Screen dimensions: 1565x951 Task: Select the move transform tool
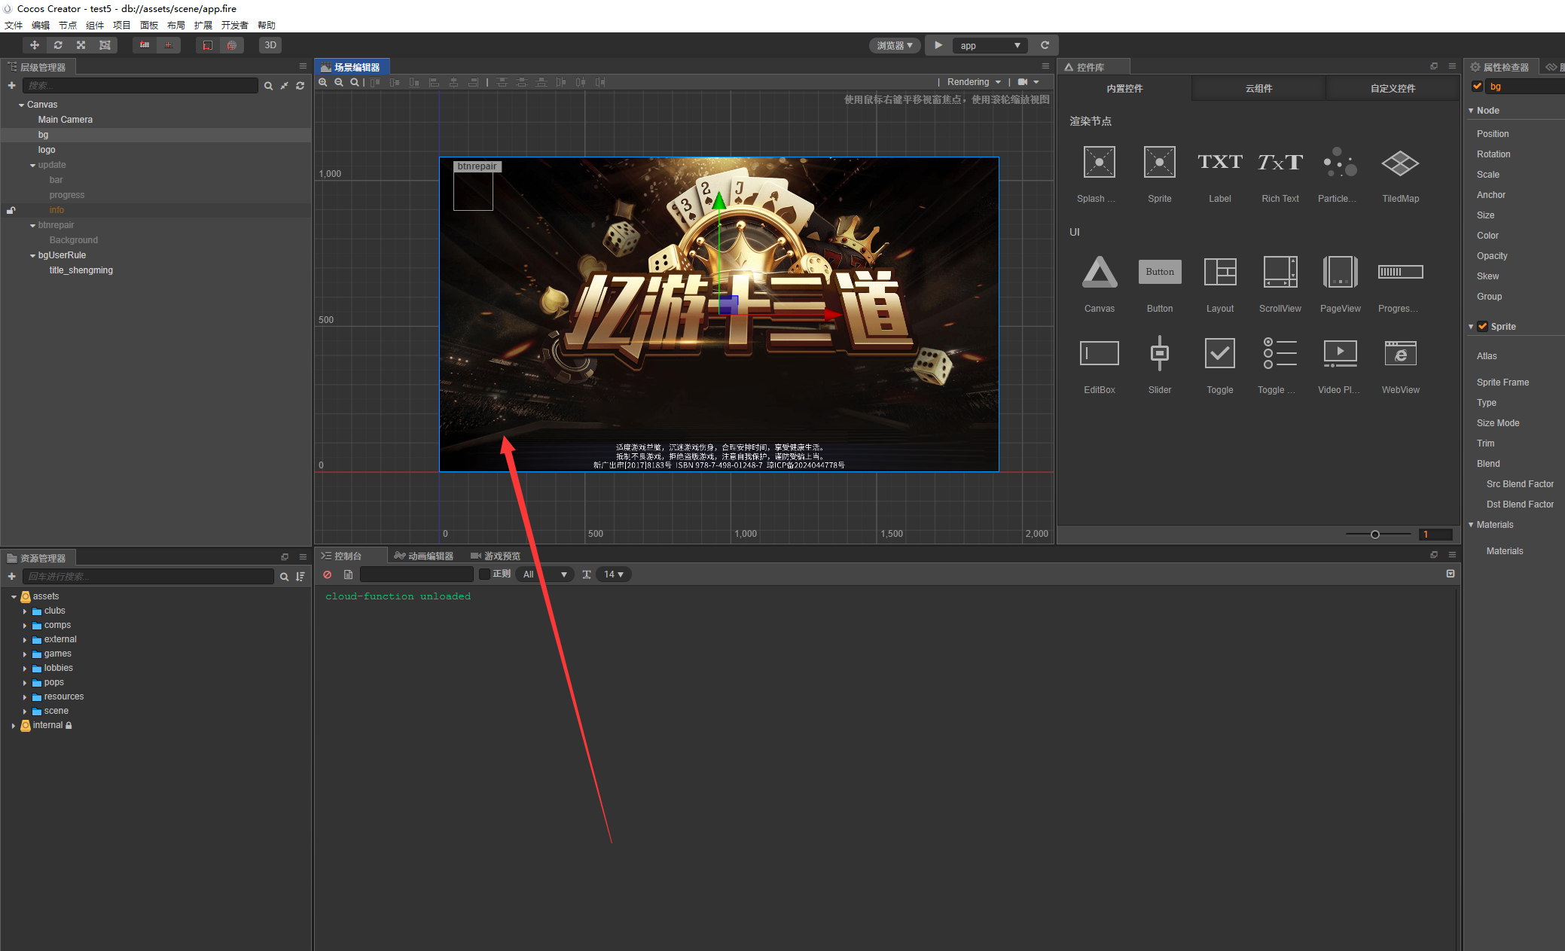pos(35,45)
